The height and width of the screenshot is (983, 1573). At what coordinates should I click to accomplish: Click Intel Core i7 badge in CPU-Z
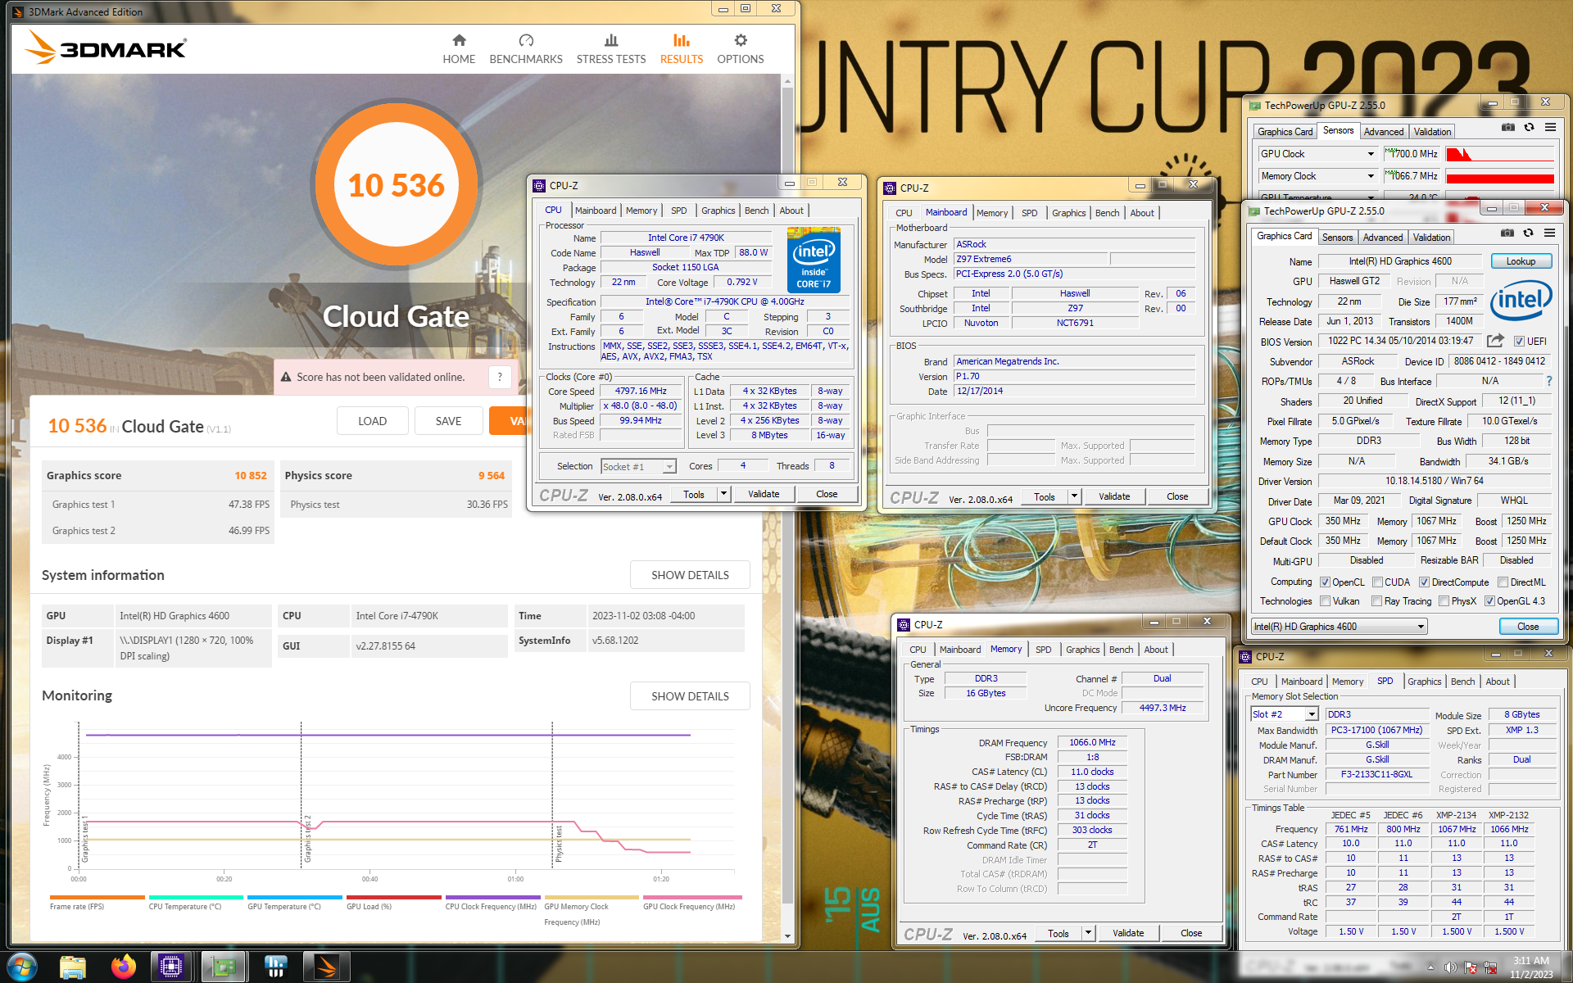tap(814, 260)
